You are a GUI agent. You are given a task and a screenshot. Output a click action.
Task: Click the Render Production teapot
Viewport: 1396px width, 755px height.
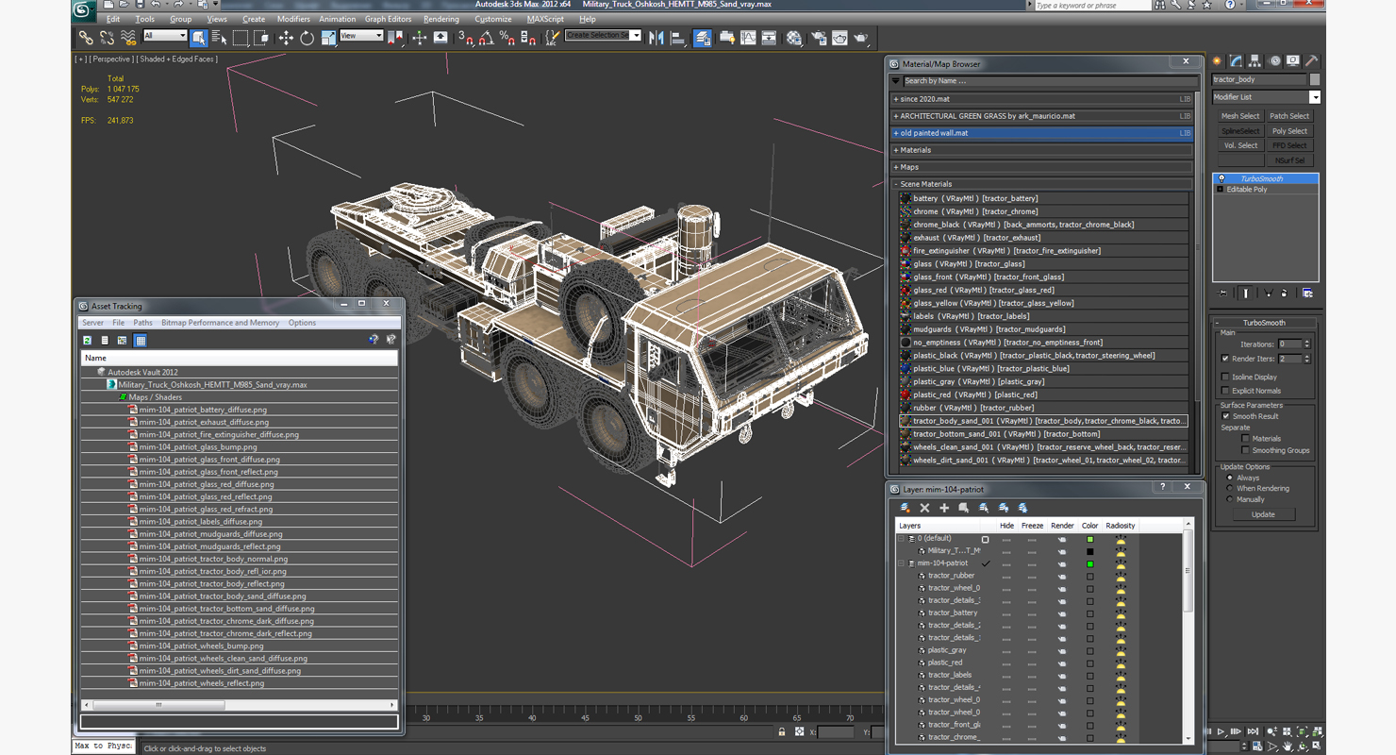click(860, 38)
